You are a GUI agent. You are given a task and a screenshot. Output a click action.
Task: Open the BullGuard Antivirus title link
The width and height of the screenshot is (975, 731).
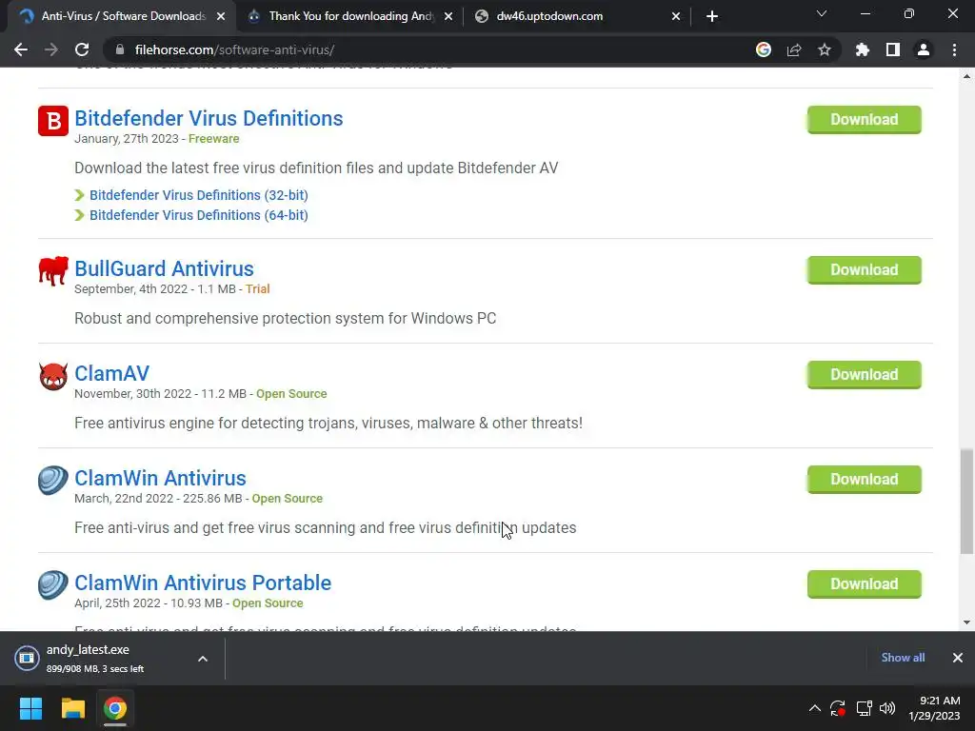click(164, 268)
